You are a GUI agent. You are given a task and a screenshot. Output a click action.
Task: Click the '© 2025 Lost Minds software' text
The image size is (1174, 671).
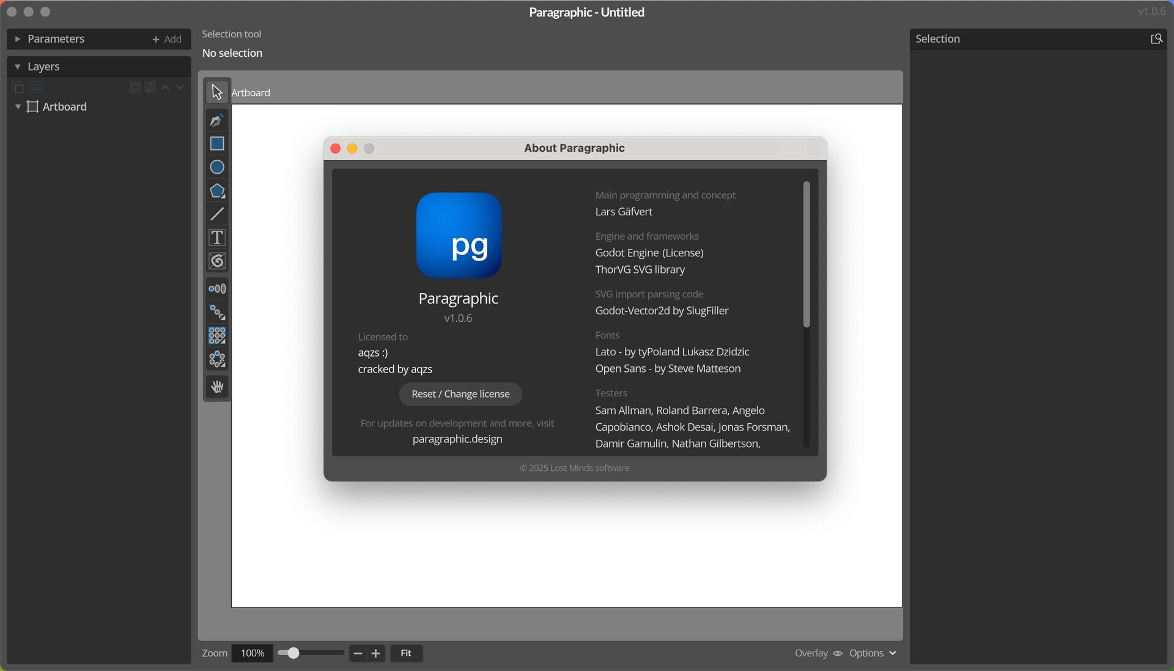coord(574,469)
